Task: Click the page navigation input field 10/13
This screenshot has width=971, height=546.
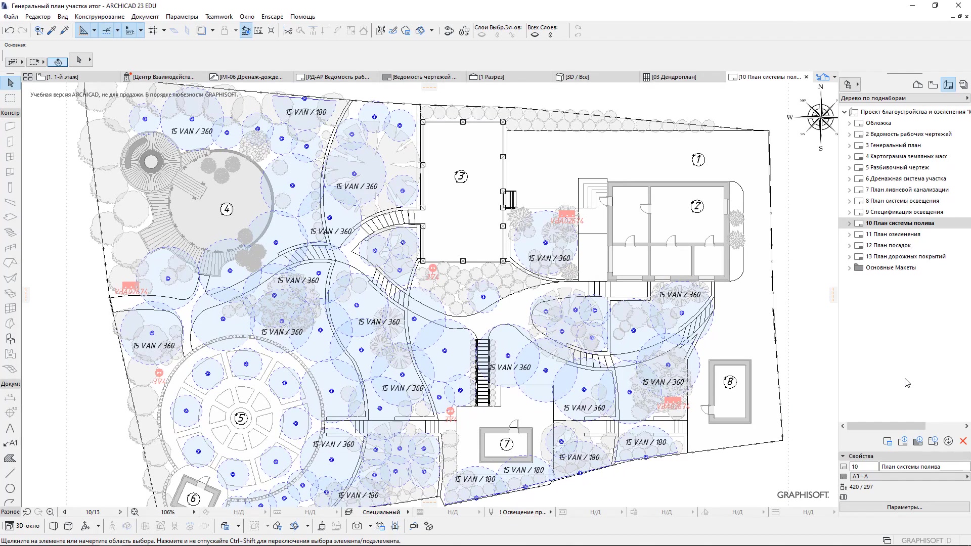Action: coord(92,511)
